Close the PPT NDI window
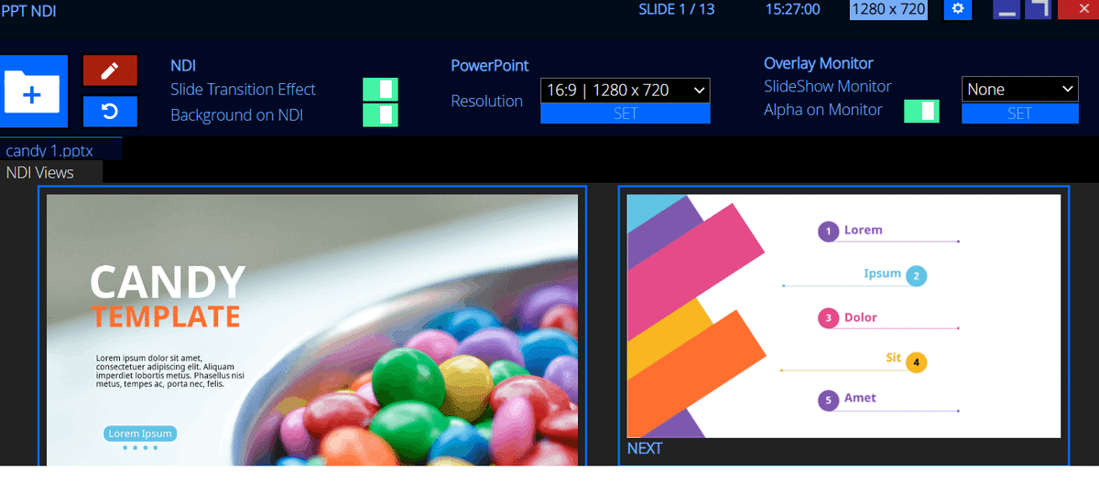Image resolution: width=1099 pixels, height=504 pixels. tap(1078, 9)
